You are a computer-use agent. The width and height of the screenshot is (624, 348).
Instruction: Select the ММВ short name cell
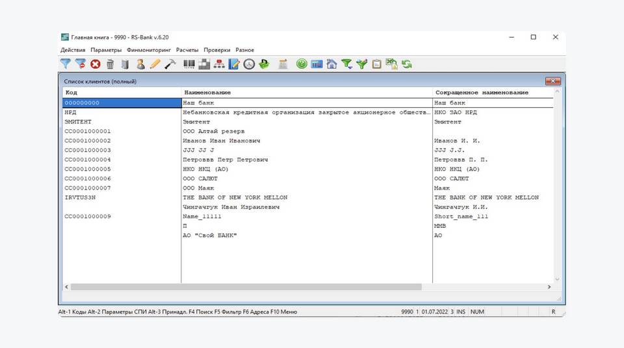pyautogui.click(x=493, y=226)
